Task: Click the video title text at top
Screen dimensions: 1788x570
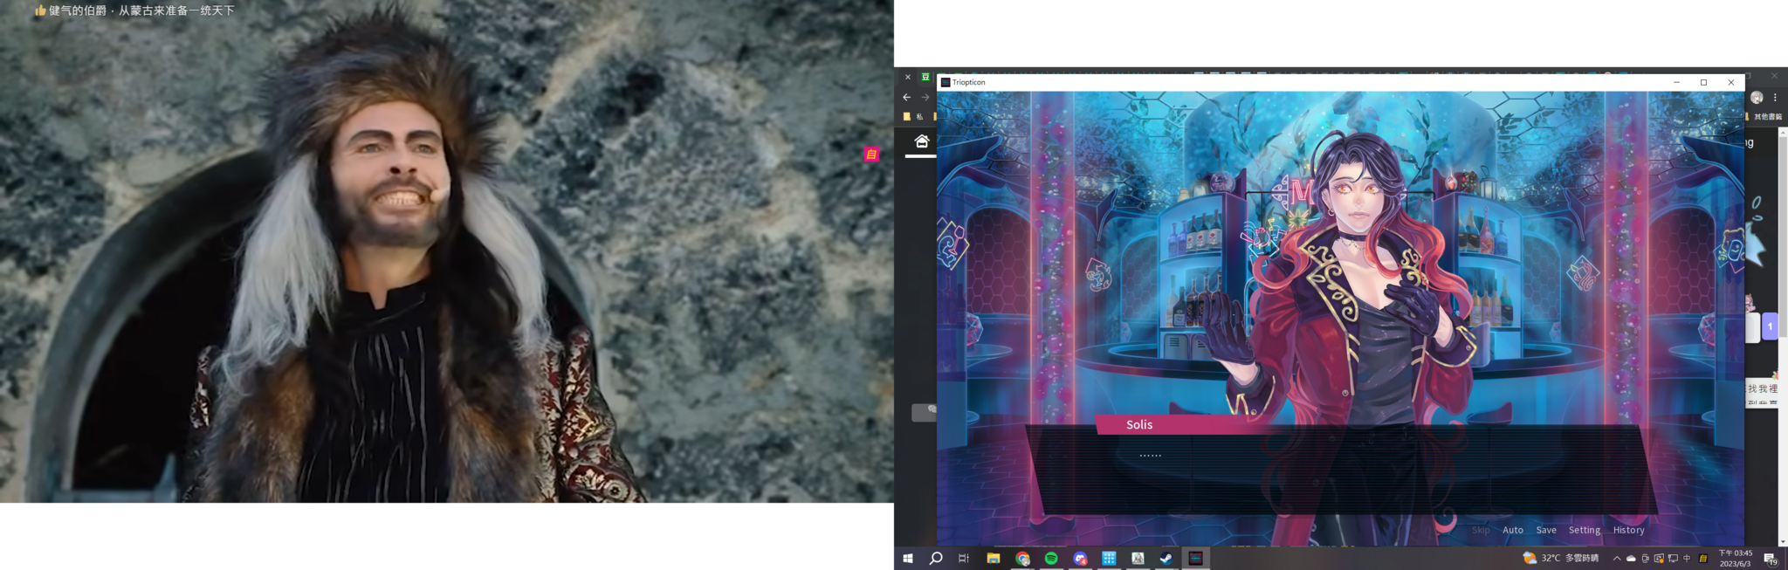Action: pos(141,10)
